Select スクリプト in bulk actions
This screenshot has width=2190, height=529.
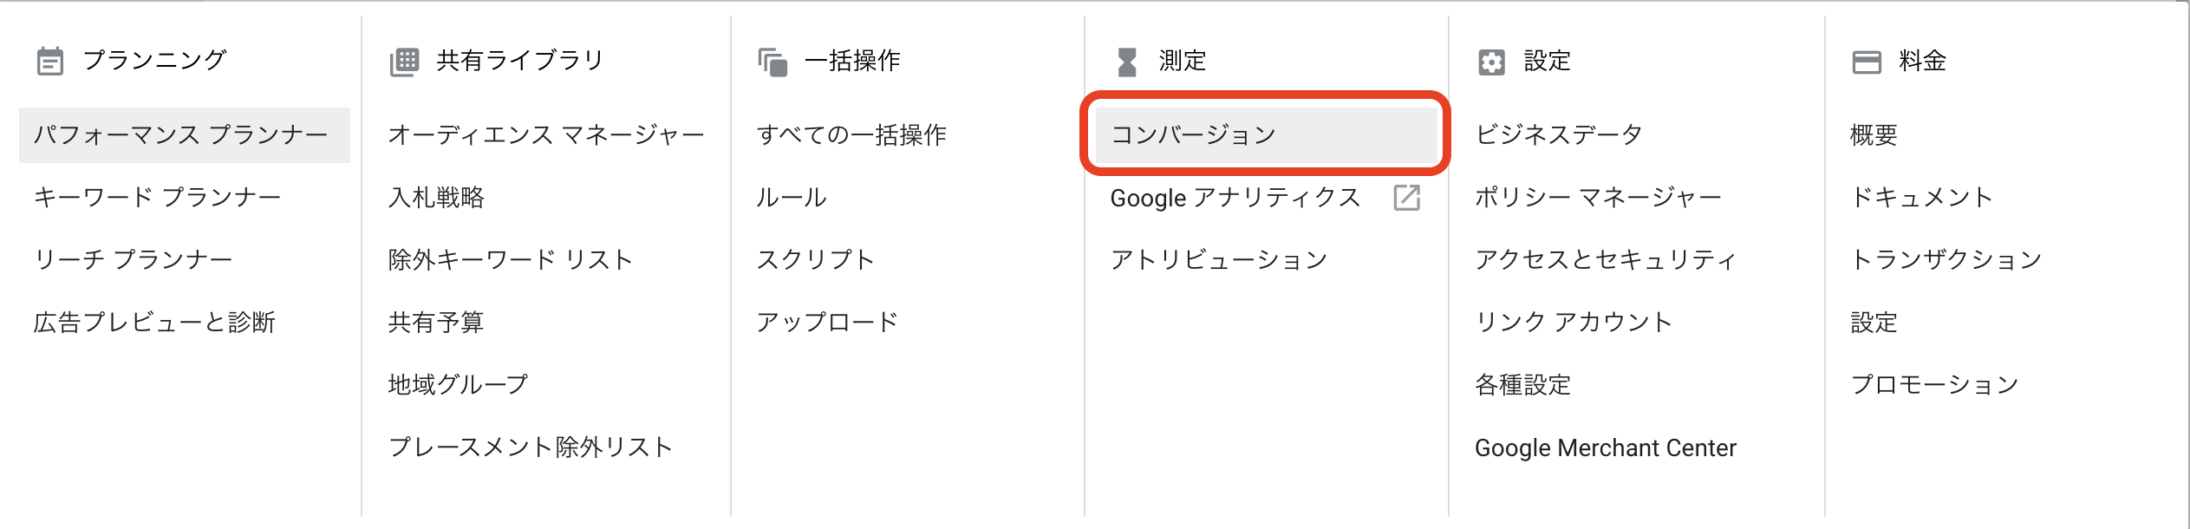pyautogui.click(x=815, y=259)
